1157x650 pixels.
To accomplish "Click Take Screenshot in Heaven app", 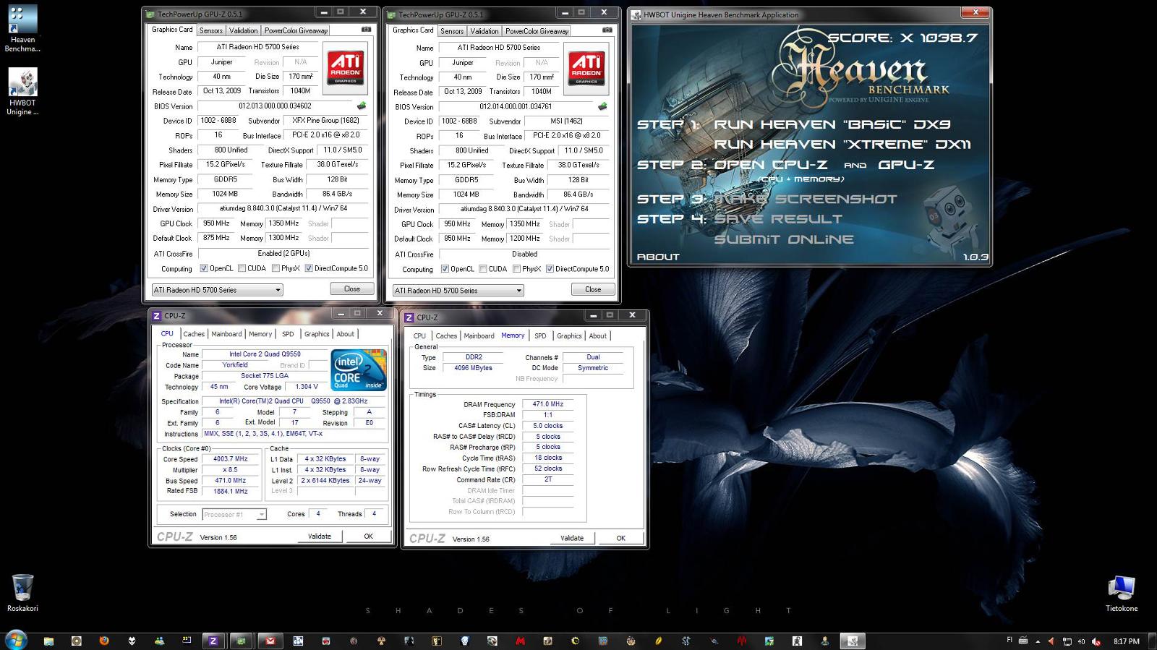I will coord(806,199).
